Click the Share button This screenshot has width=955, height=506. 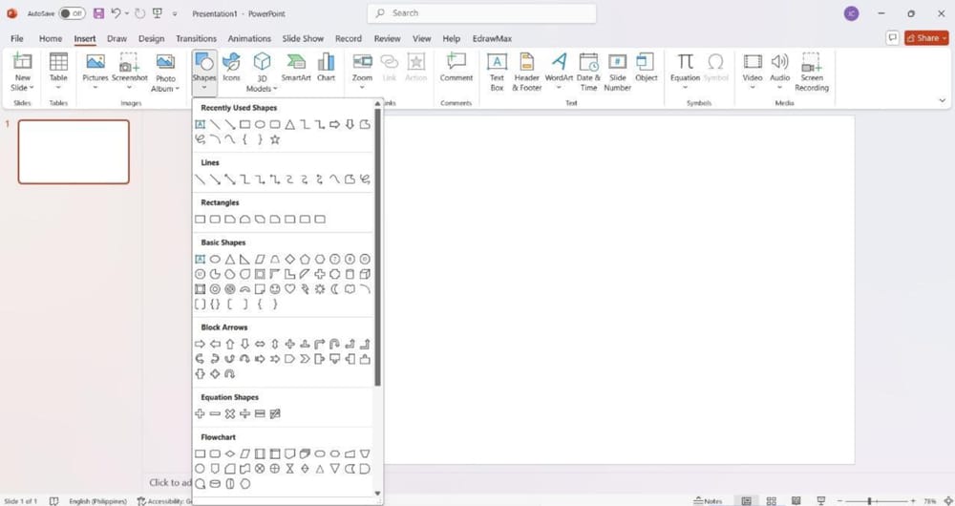click(926, 38)
